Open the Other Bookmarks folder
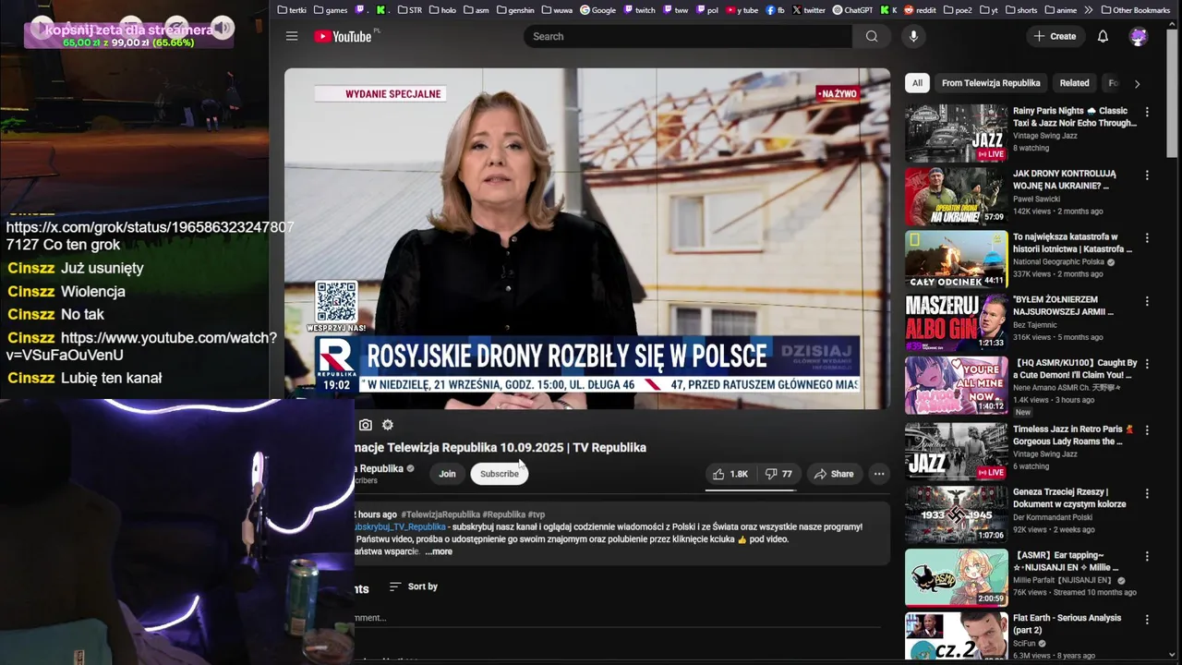1182x665 pixels. pyautogui.click(x=1135, y=10)
